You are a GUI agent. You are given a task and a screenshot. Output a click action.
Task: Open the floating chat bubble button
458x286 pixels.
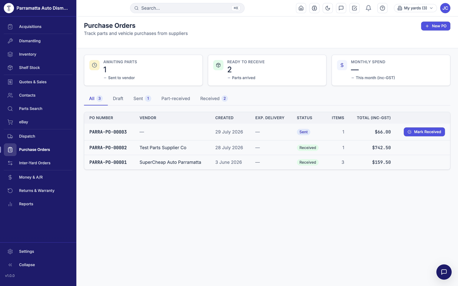[444, 272]
